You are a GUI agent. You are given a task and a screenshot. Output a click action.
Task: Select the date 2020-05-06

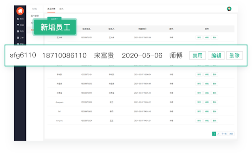(x=142, y=55)
